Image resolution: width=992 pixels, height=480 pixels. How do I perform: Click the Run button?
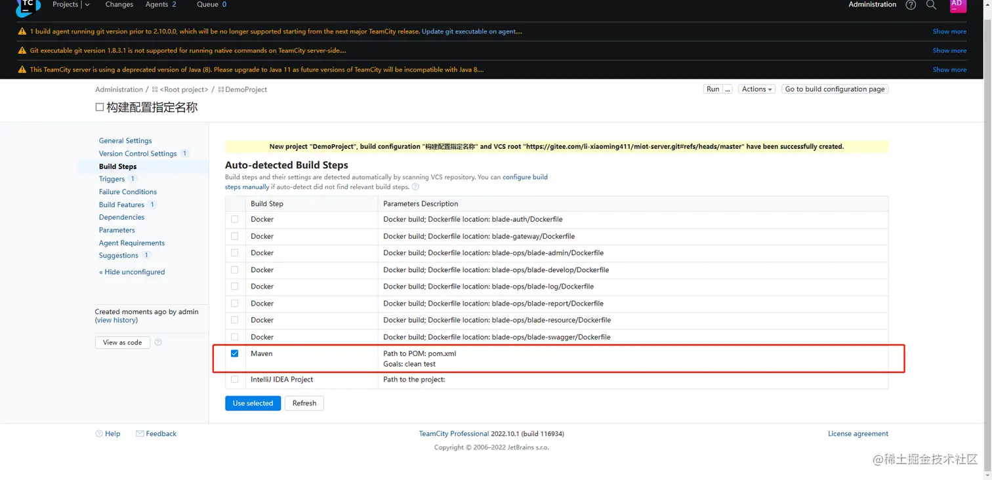pyautogui.click(x=713, y=89)
